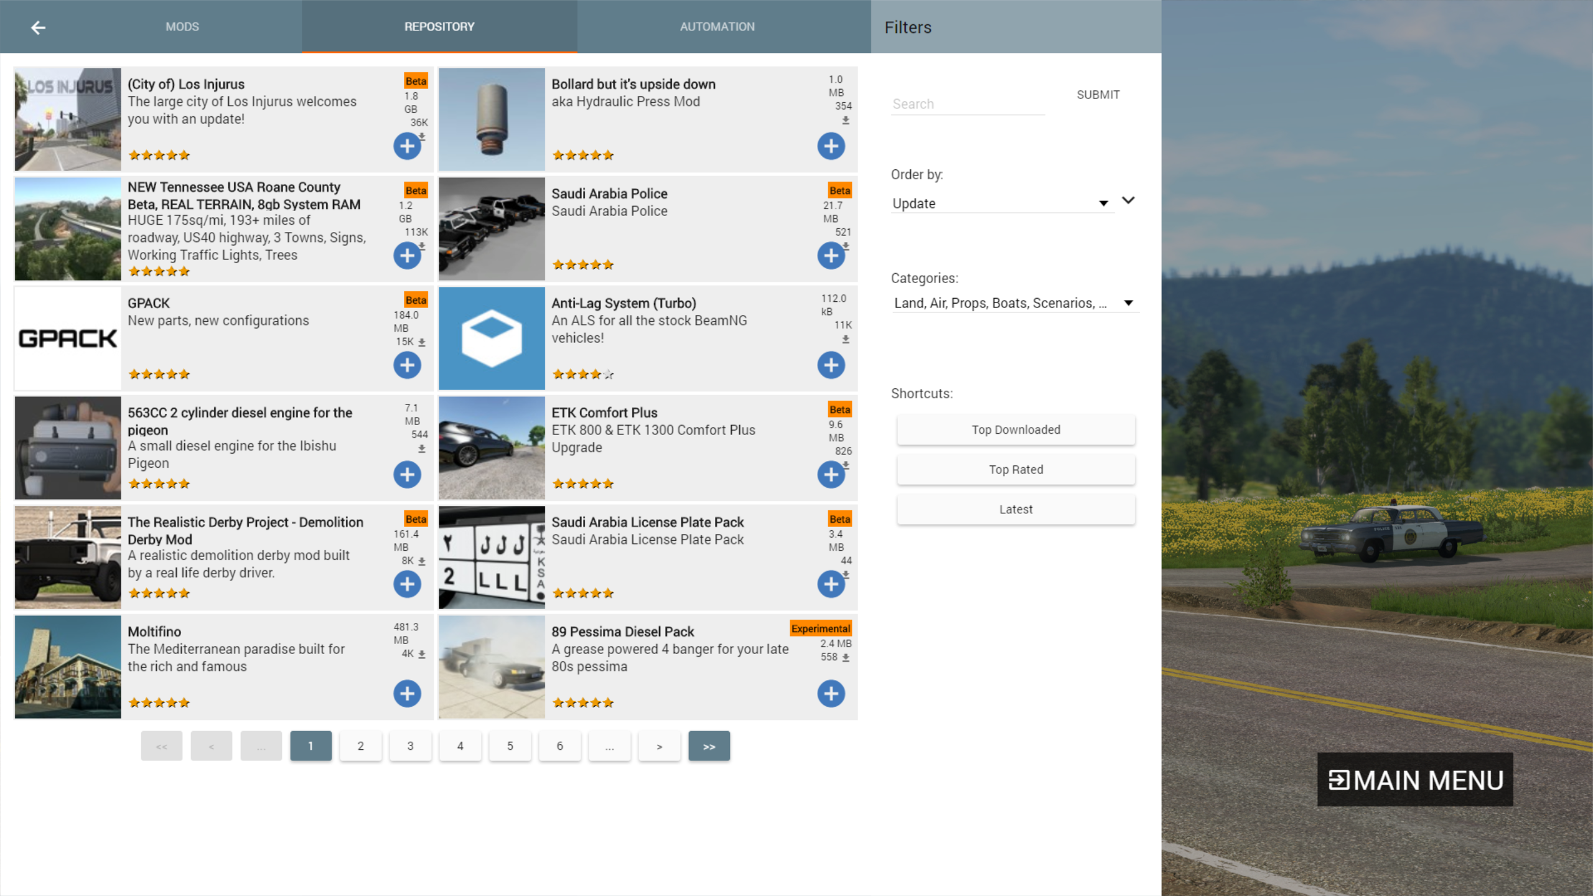The image size is (1593, 896).
Task: Add the Los Injurus mod
Action: click(407, 146)
